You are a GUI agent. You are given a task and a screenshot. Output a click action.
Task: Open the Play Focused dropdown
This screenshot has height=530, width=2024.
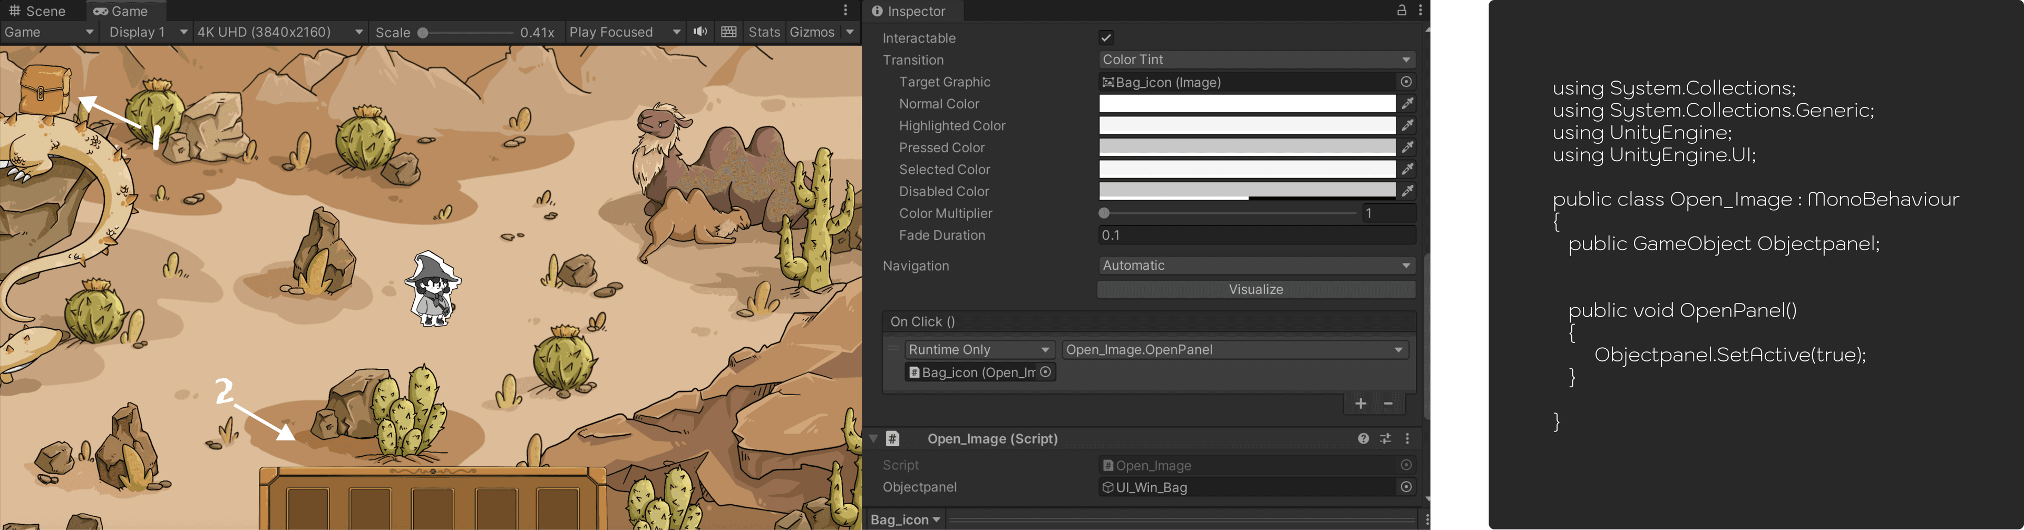coord(625,32)
